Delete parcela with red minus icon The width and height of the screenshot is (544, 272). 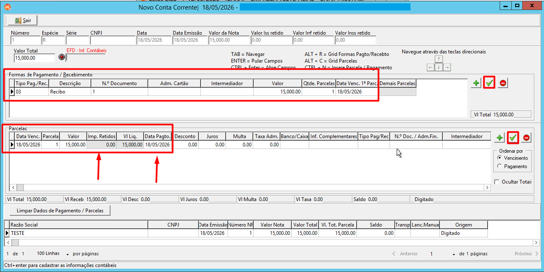coord(526,138)
